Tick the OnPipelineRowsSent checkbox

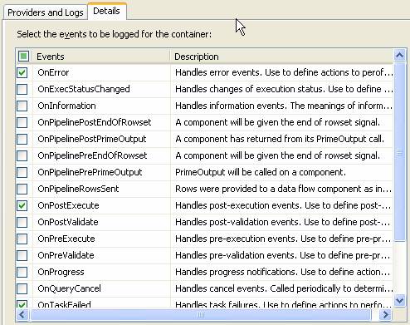(x=22, y=189)
